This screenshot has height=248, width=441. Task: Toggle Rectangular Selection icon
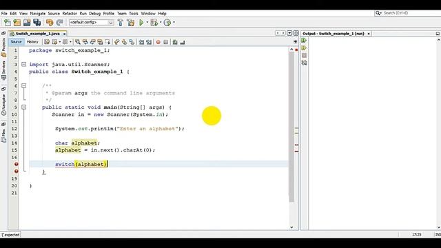click(107, 42)
